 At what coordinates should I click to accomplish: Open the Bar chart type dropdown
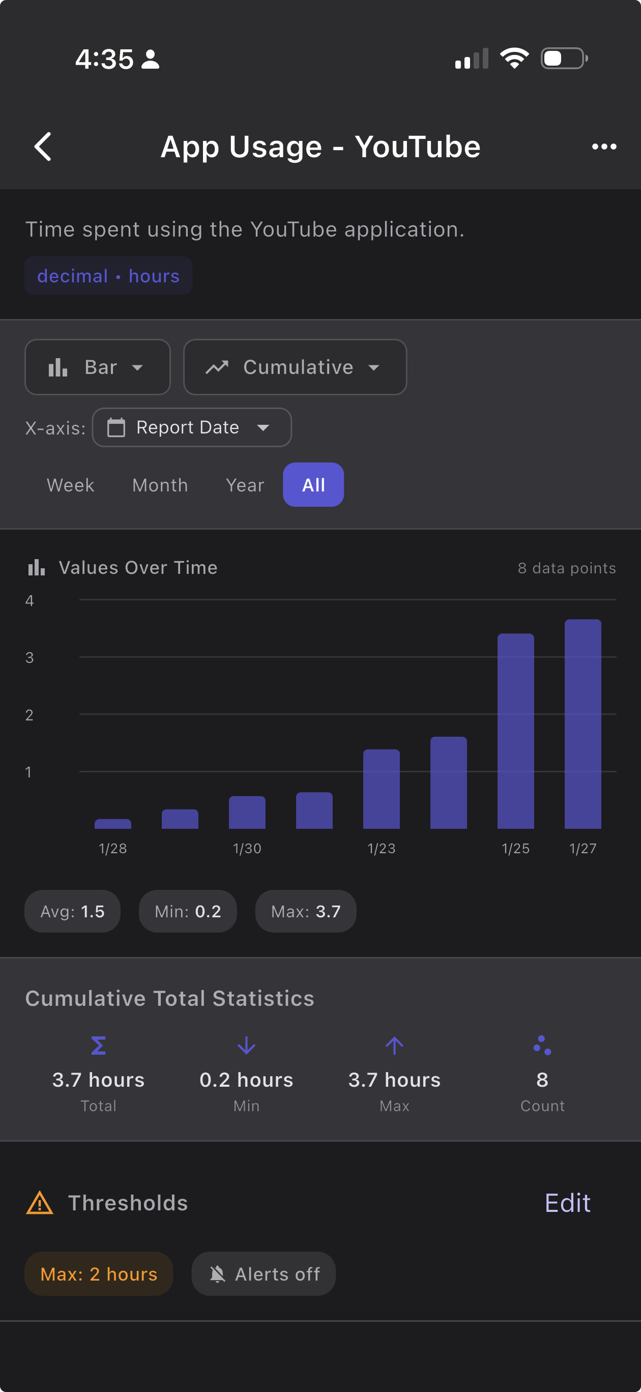98,367
